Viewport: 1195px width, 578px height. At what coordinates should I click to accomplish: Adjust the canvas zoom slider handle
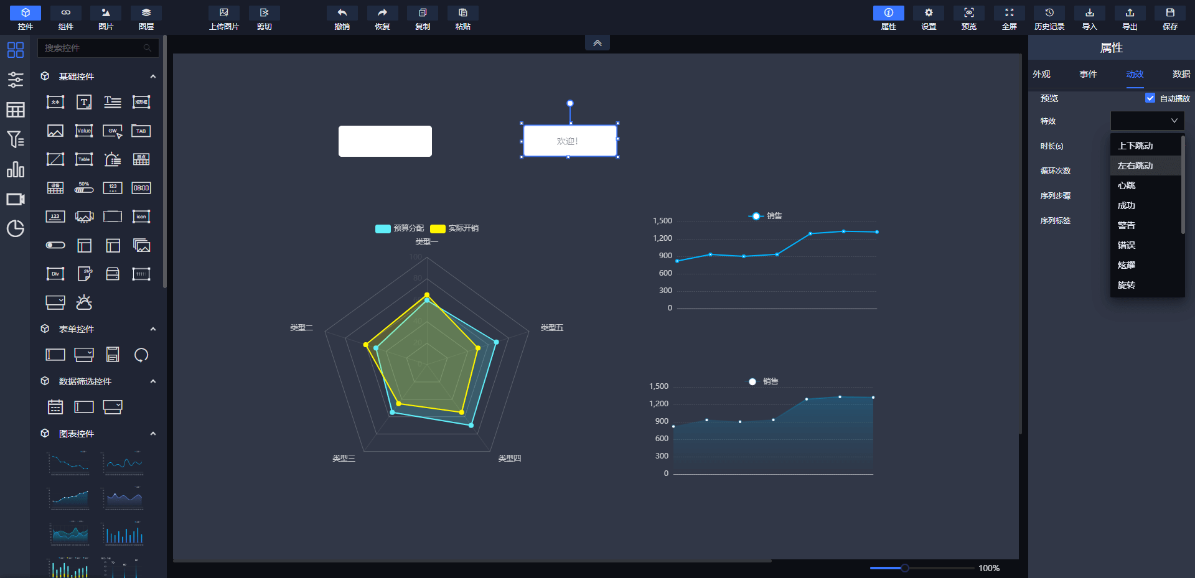905,568
